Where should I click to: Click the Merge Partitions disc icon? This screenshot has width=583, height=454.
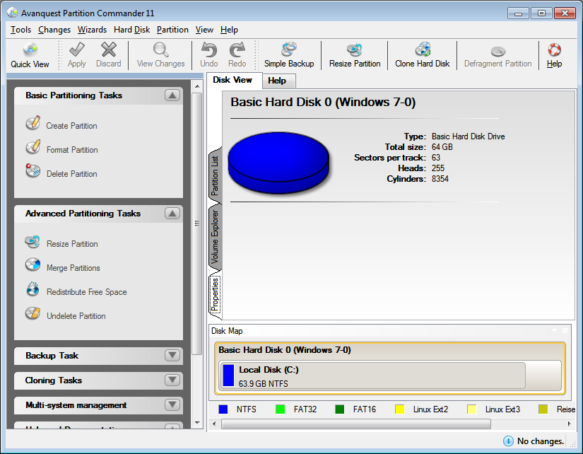pyautogui.click(x=33, y=264)
